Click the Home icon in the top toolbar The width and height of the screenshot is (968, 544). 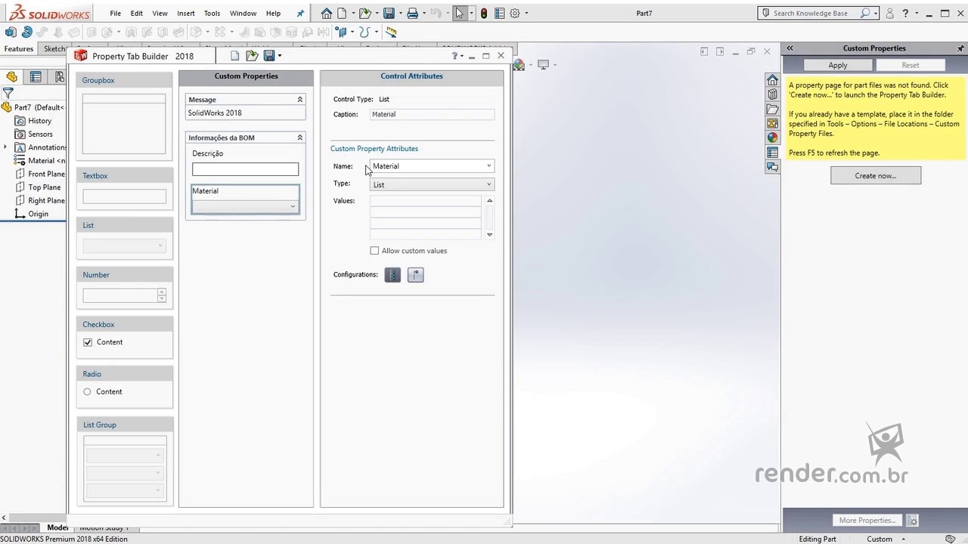pos(326,13)
